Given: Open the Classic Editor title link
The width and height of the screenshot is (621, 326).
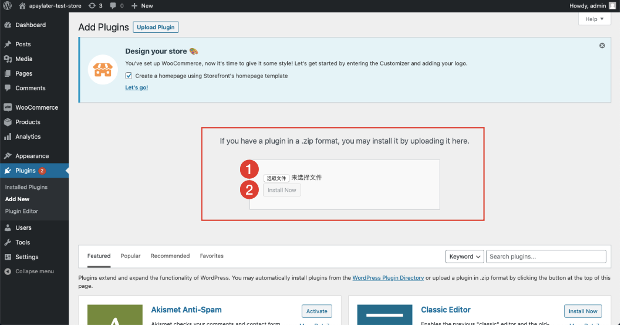Looking at the screenshot, I should 446,310.
